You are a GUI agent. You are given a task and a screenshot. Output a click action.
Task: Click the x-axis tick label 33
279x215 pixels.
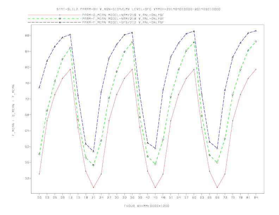[x=125, y=197]
